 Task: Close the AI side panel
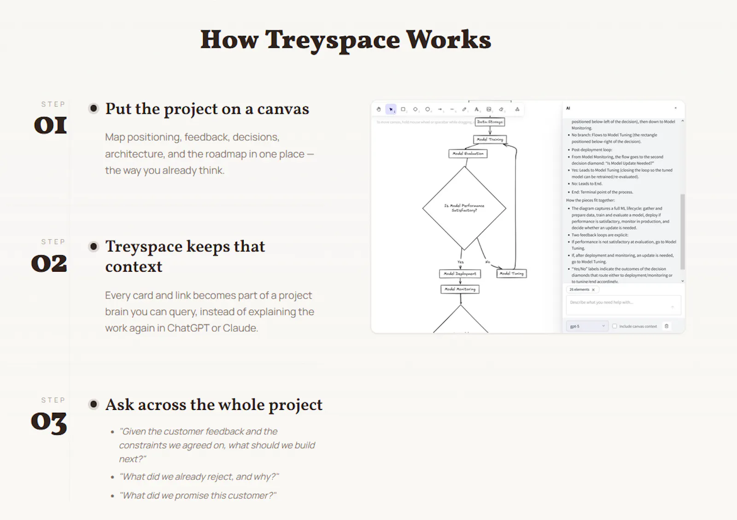point(676,108)
